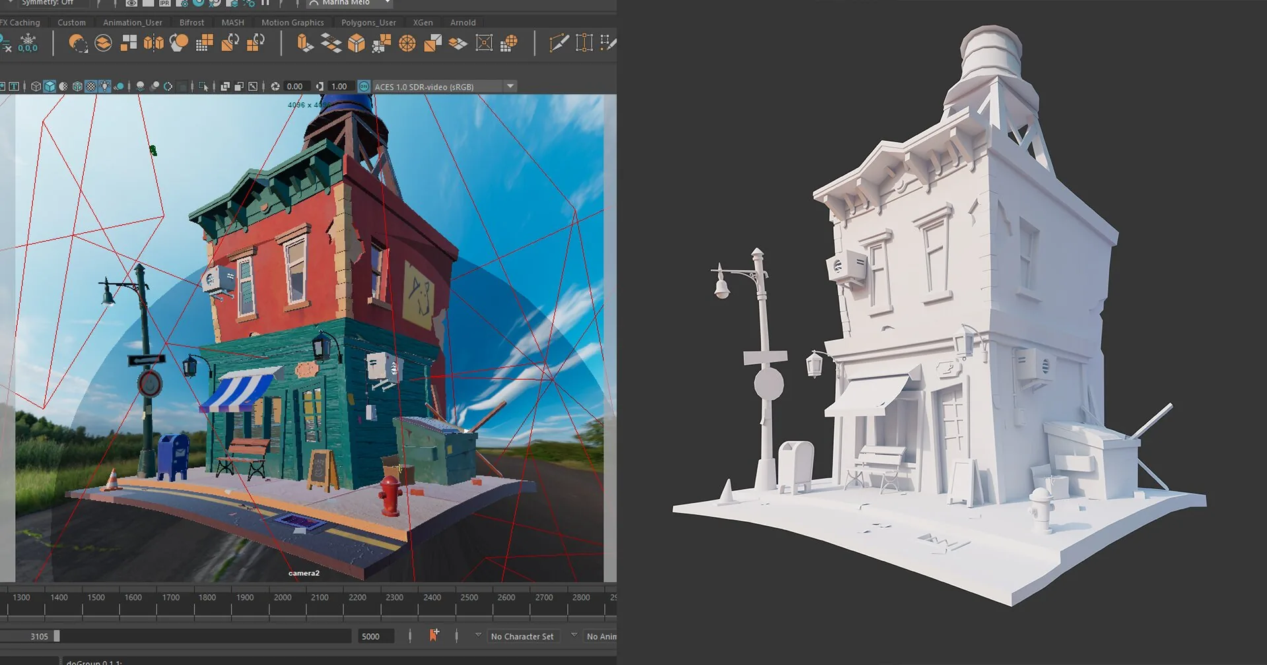This screenshot has height=665, width=1267.
Task: Select the Multi-Cut knife tool
Action: click(559, 44)
